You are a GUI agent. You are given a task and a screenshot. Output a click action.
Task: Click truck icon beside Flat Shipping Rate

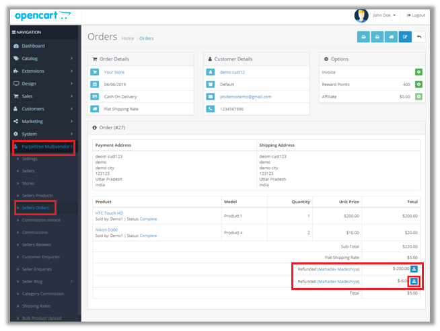click(95, 109)
